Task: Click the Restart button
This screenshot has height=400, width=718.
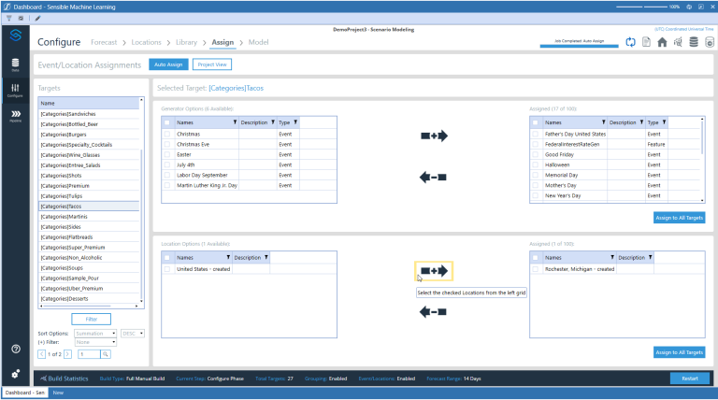Action: pyautogui.click(x=690, y=378)
